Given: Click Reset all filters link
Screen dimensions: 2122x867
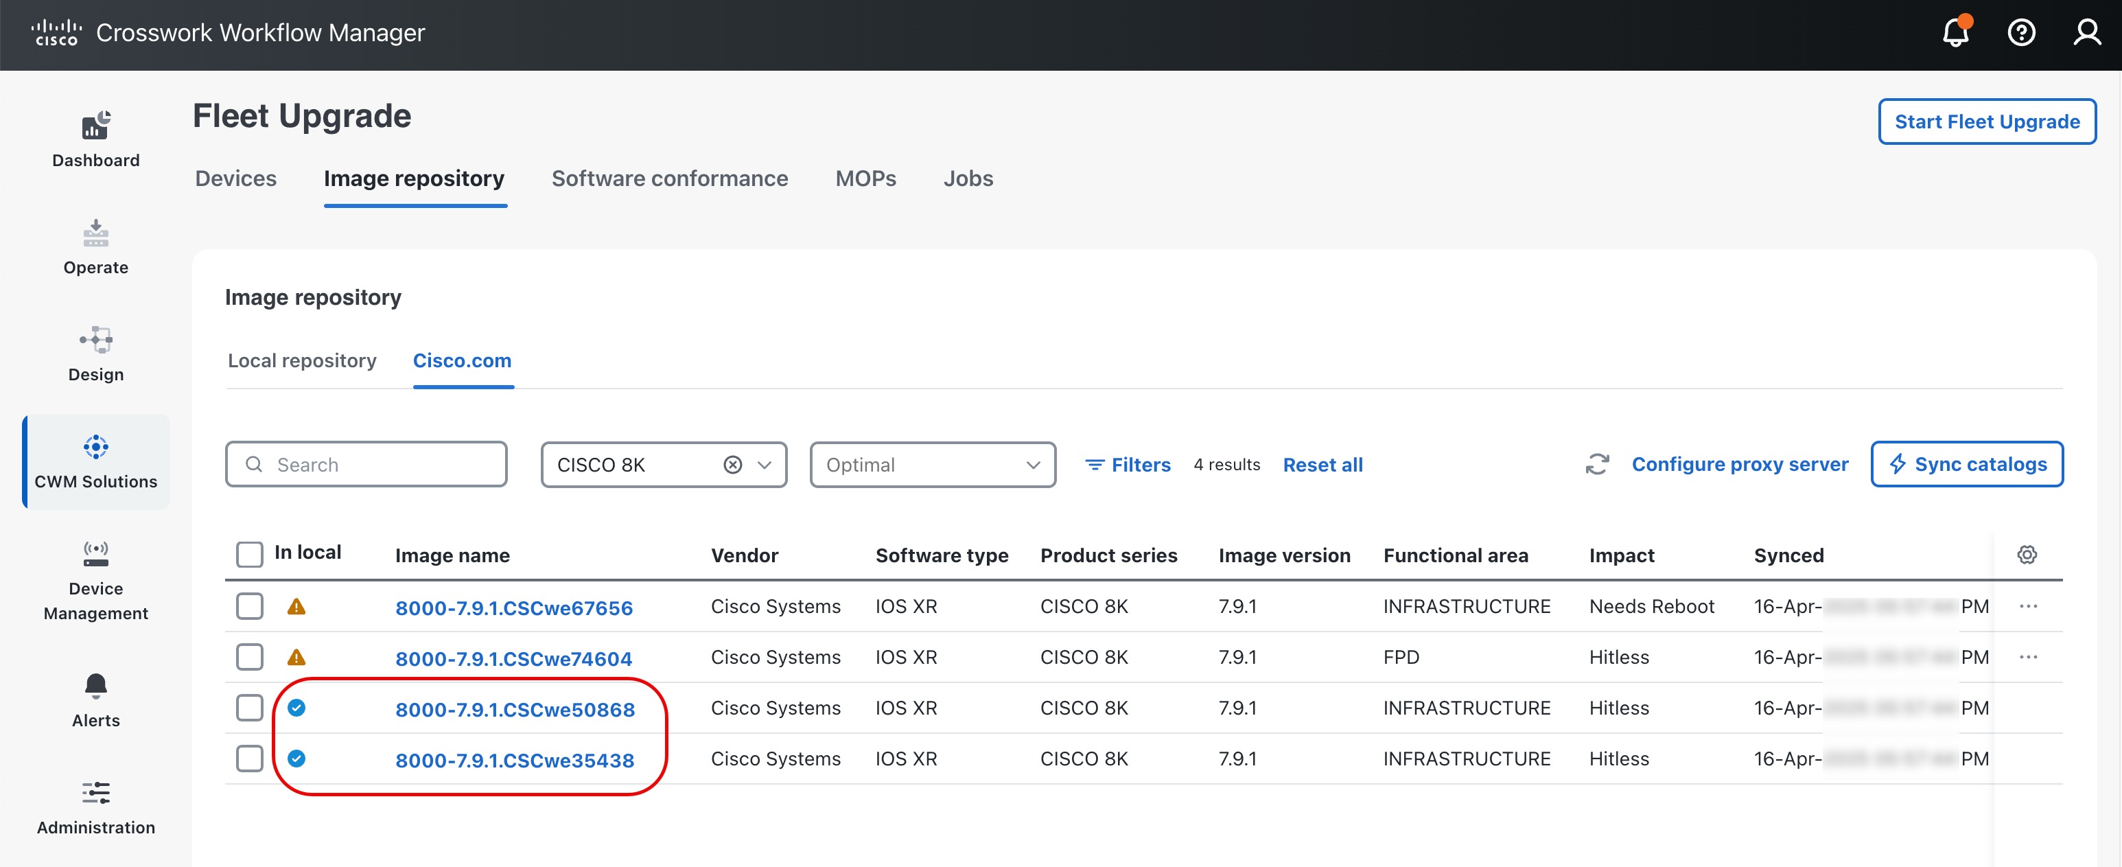Looking at the screenshot, I should click(1323, 465).
